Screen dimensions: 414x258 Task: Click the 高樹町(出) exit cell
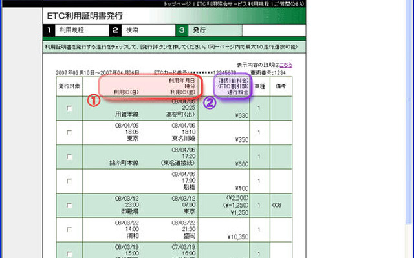click(x=180, y=115)
